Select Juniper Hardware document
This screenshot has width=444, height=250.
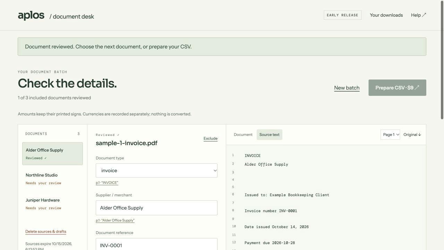(x=52, y=203)
